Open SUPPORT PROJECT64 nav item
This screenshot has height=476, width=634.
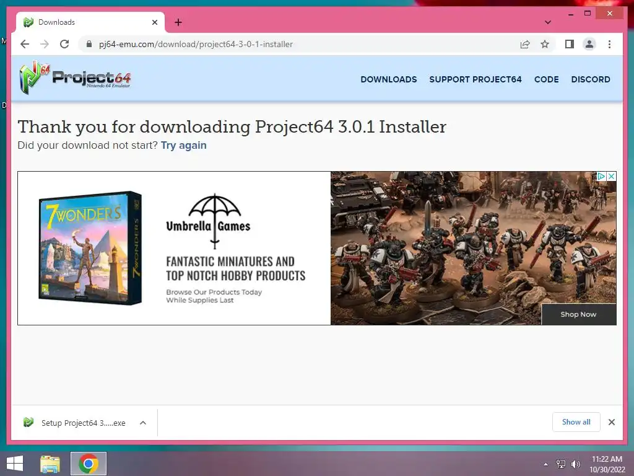click(475, 79)
